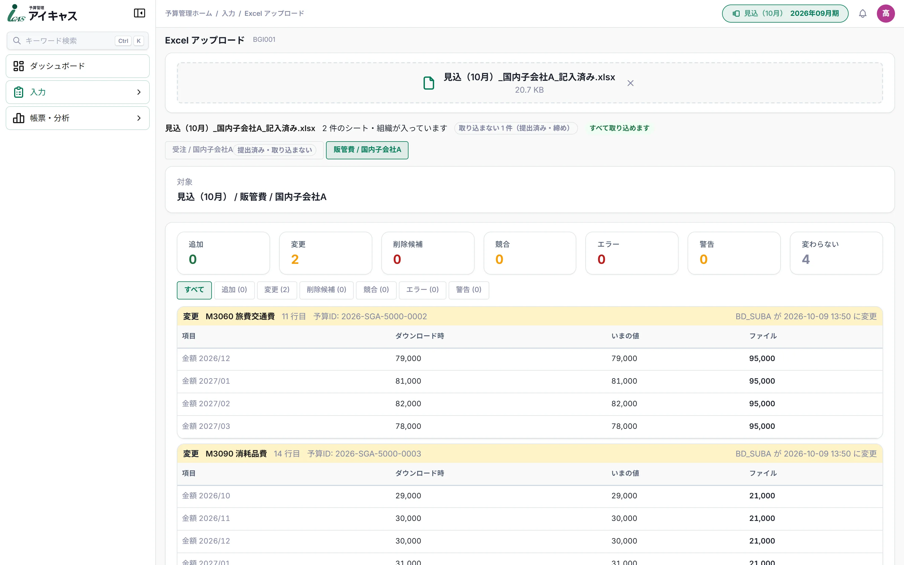Click the M3090 消耗品費 change header
Image resolution: width=904 pixels, height=565 pixels.
pos(530,454)
